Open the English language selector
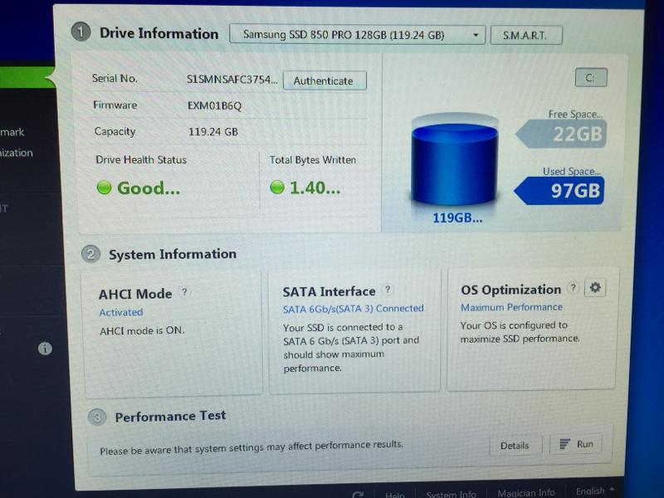Viewport: 664px width, 498px height. tap(594, 491)
